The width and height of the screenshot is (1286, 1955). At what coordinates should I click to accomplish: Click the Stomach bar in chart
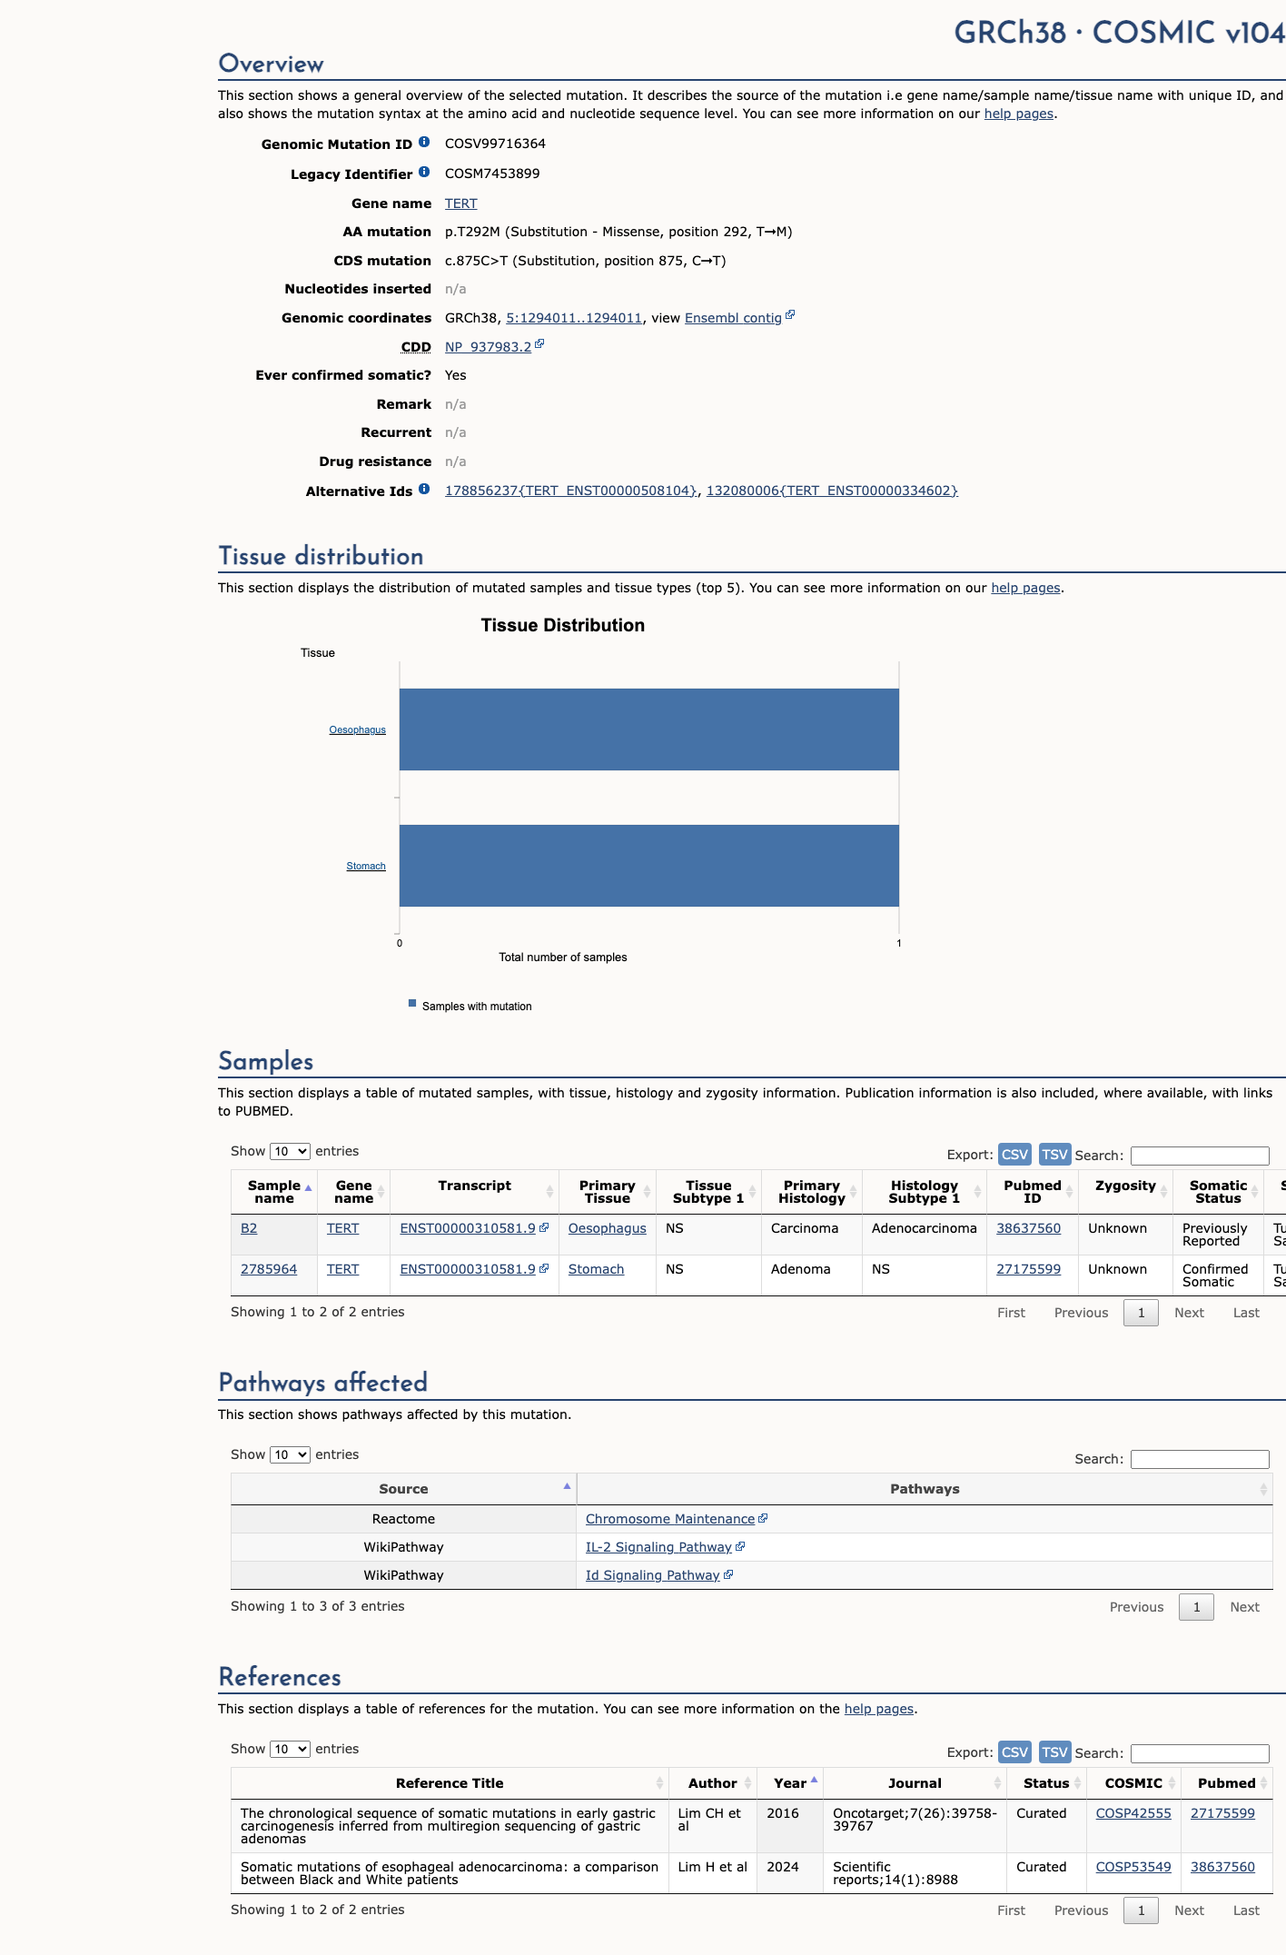coord(649,866)
